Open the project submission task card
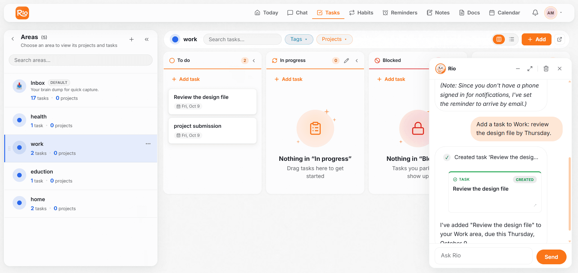578x273 pixels. tap(213, 130)
